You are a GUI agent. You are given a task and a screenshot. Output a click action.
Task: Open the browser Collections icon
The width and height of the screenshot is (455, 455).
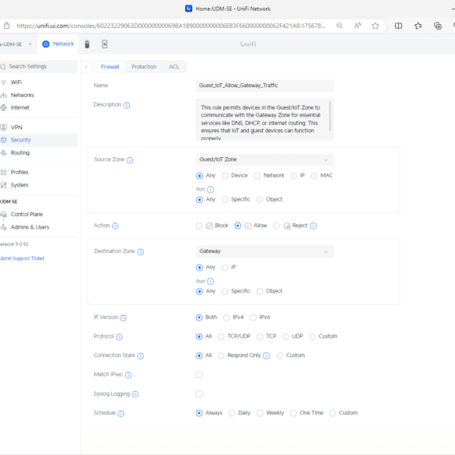point(438,26)
